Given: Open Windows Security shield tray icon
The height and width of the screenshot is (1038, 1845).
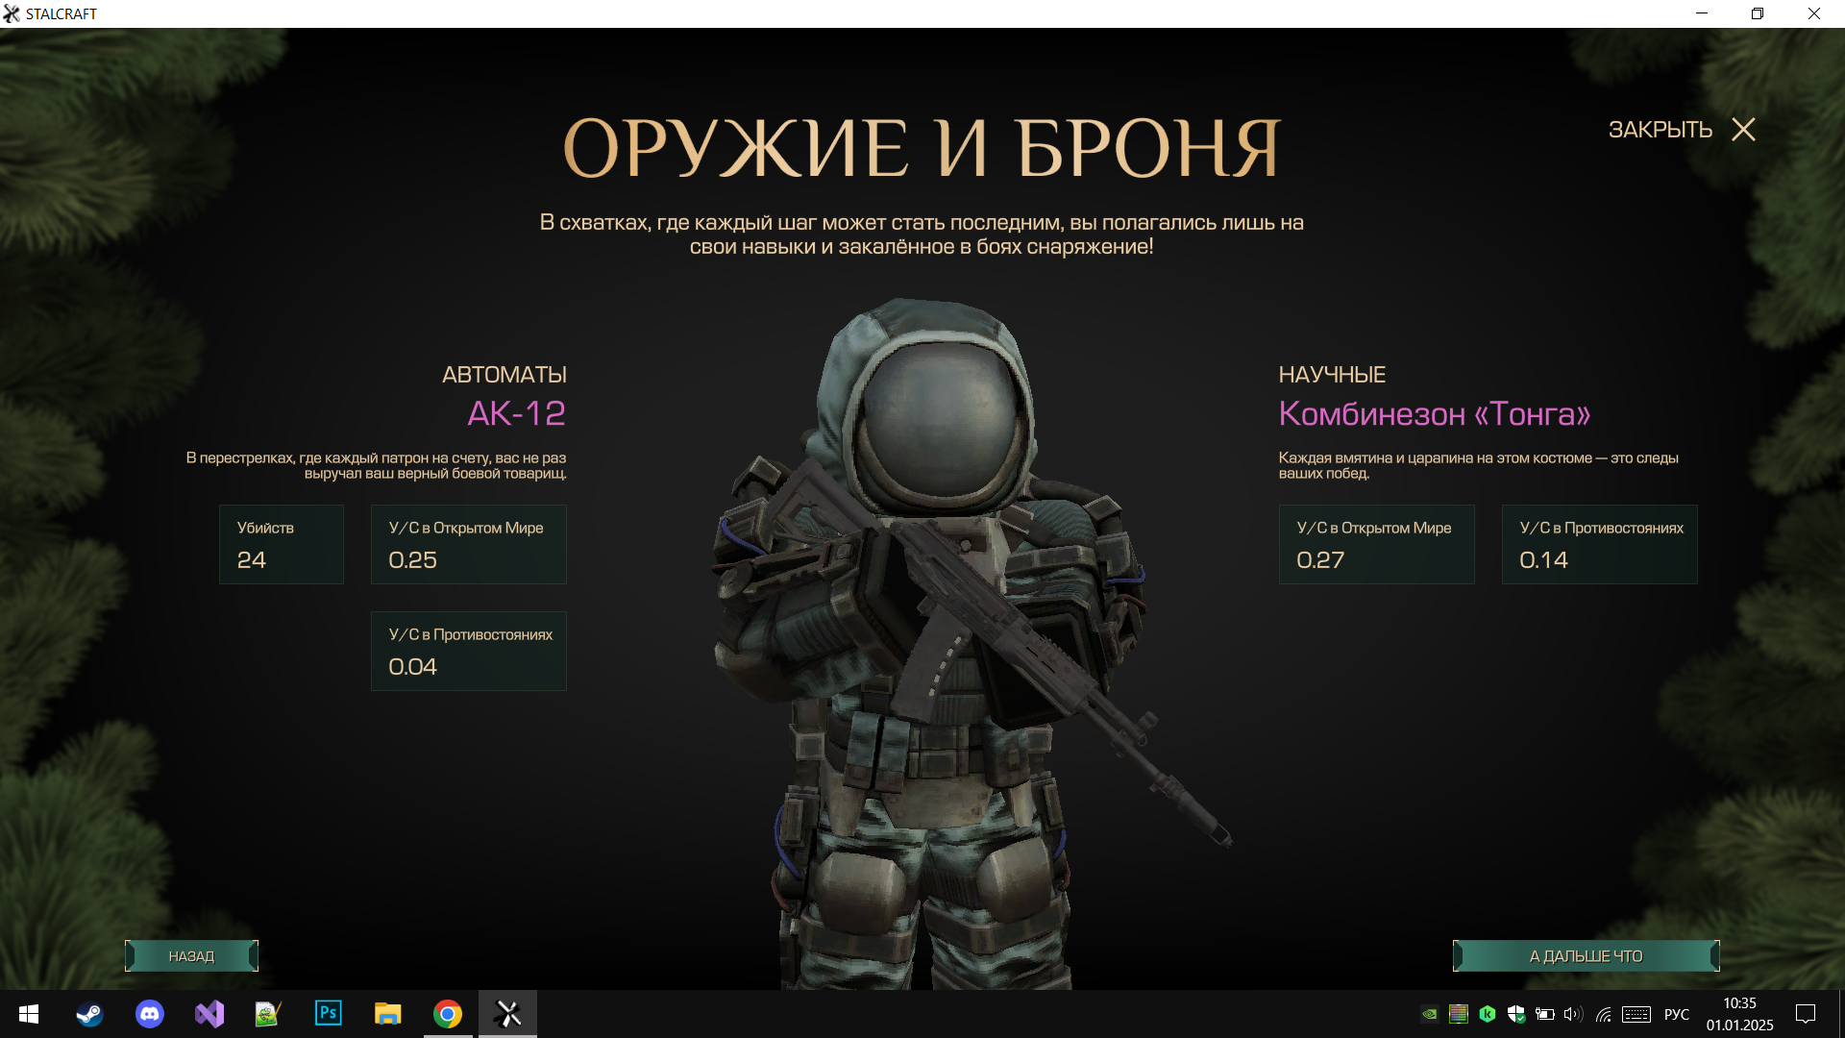Looking at the screenshot, I should pos(1516,1014).
